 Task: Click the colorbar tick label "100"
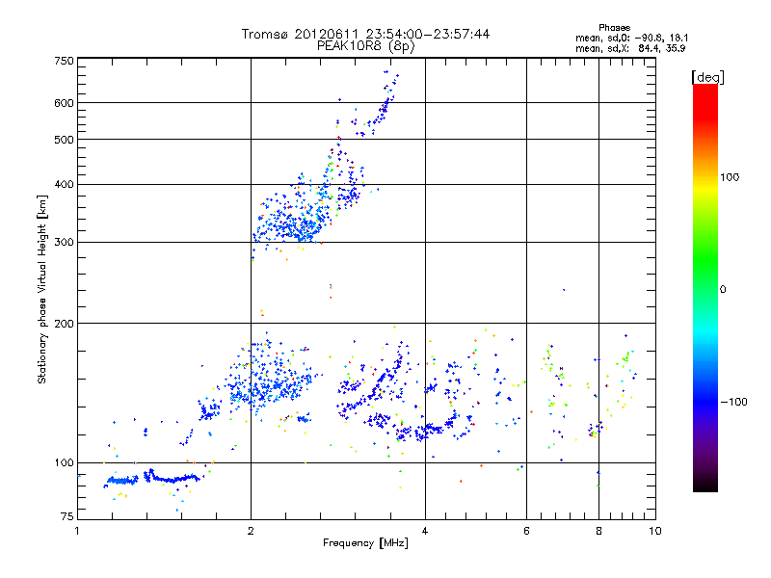(x=730, y=177)
